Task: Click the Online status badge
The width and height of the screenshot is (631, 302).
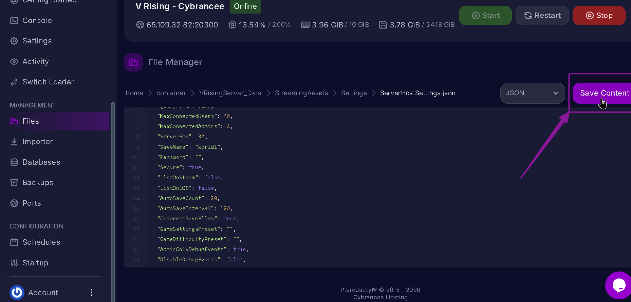Action: point(245,6)
